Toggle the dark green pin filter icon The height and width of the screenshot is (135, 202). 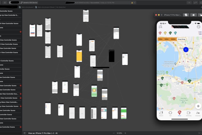(x=170, y=33)
